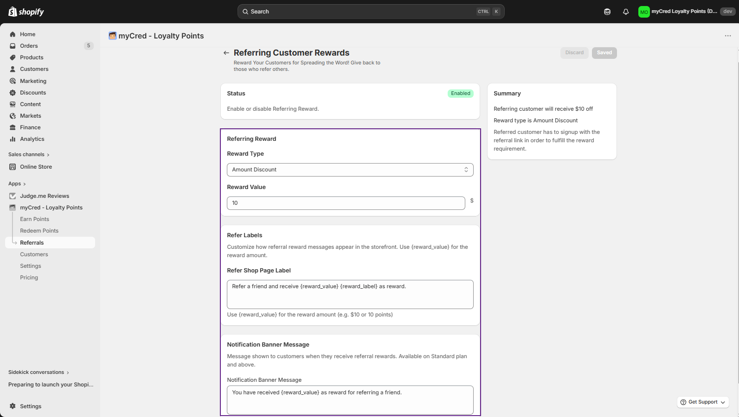Open the Reward Type dropdown
The height and width of the screenshot is (417, 739).
click(350, 170)
